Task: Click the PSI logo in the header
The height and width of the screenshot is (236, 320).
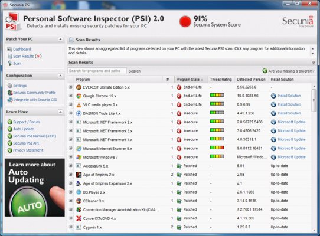Action: point(12,22)
